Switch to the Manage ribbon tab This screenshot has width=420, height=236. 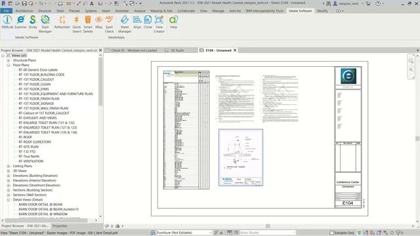218,10
